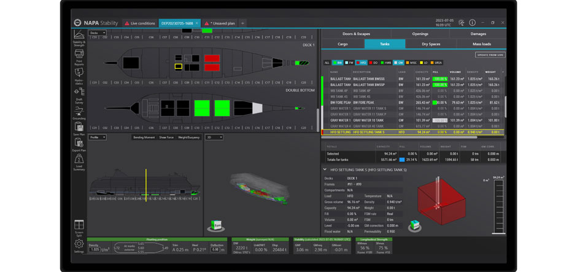The width and height of the screenshot is (577, 272).
Task: Click the NAPA logo icon
Action: pos(77,23)
